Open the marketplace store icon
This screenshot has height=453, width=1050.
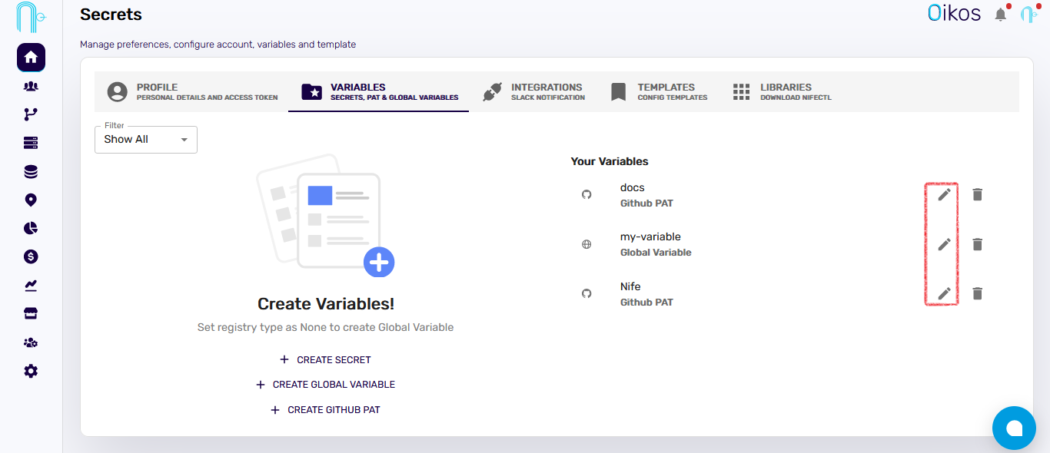(x=30, y=313)
